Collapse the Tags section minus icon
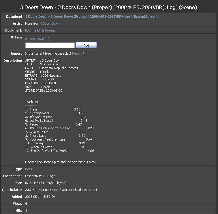Image resolution: width=218 pixels, height=214 pixels. (x=12, y=37)
